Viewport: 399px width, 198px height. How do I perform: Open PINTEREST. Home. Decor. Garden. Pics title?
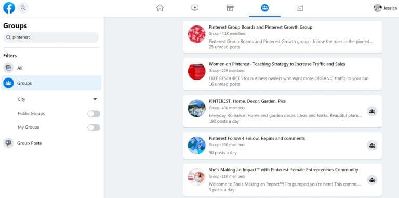tap(247, 101)
